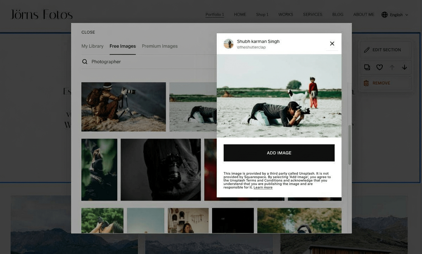Click the globe language icon
Screen dimensions: 422x254
(385, 15)
